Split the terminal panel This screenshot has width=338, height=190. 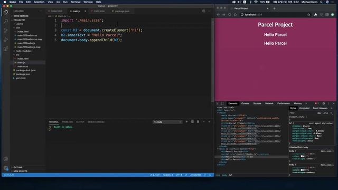point(192,122)
